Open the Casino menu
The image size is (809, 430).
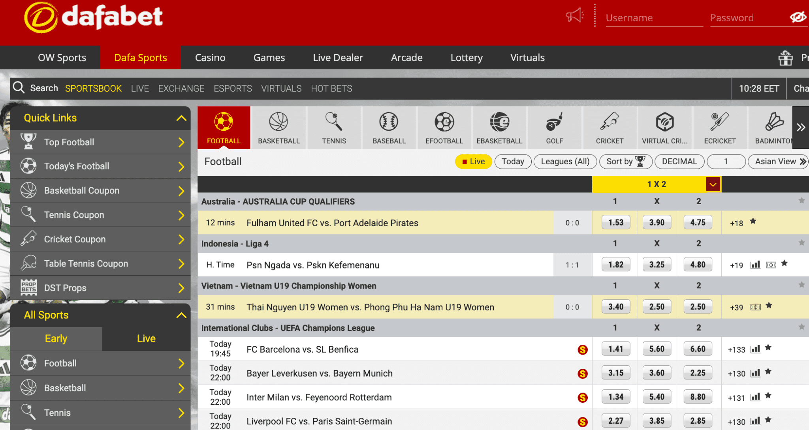click(x=210, y=58)
